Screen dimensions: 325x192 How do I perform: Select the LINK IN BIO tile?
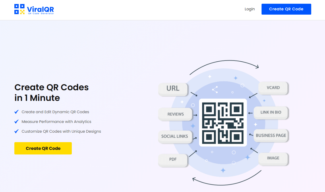[x=271, y=112]
